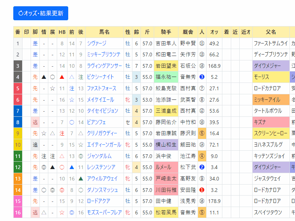Sort by オッ odds column header
Viewport: 295px width, 221px height.
coord(214,32)
